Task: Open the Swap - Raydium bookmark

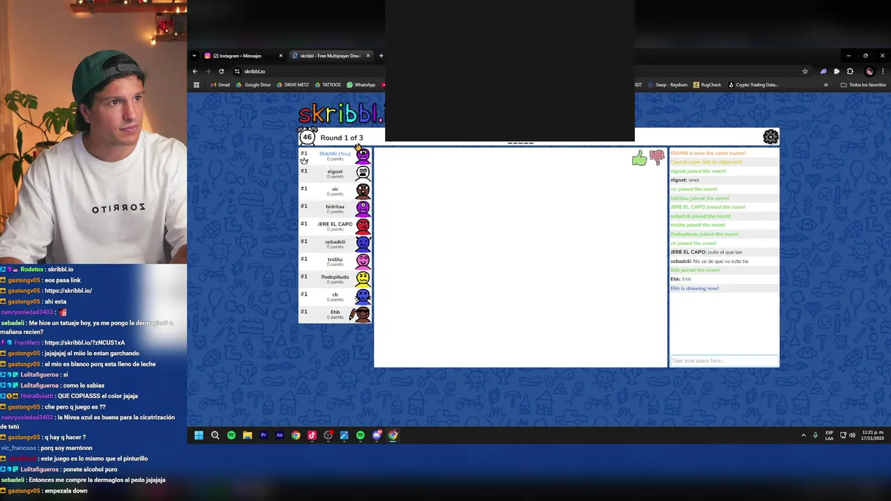Action: (x=667, y=85)
